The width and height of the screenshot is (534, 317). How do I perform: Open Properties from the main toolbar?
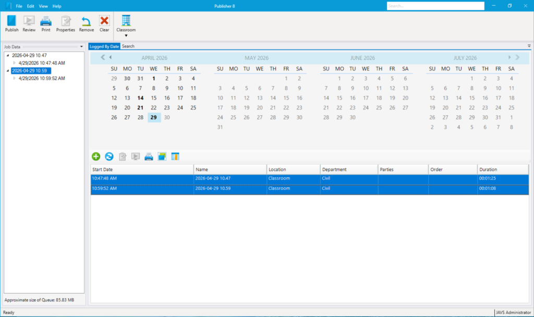[x=65, y=23]
